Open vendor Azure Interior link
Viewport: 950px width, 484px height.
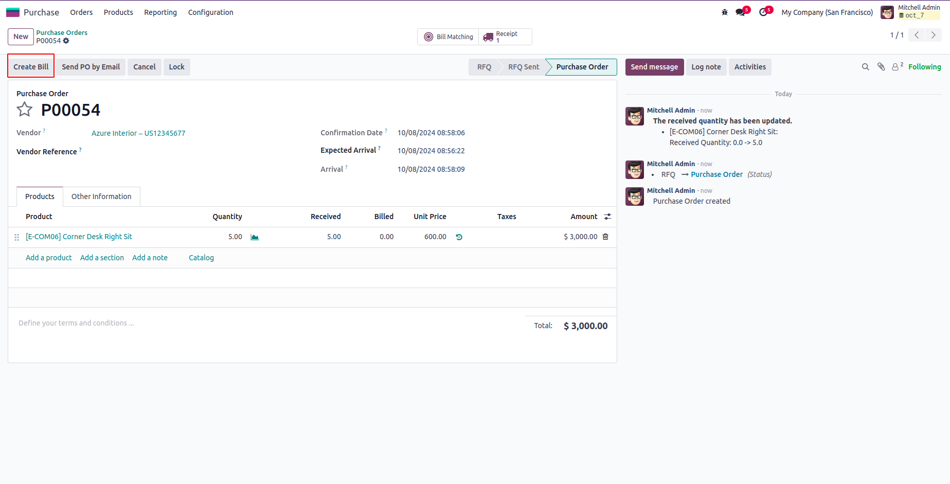(138, 133)
